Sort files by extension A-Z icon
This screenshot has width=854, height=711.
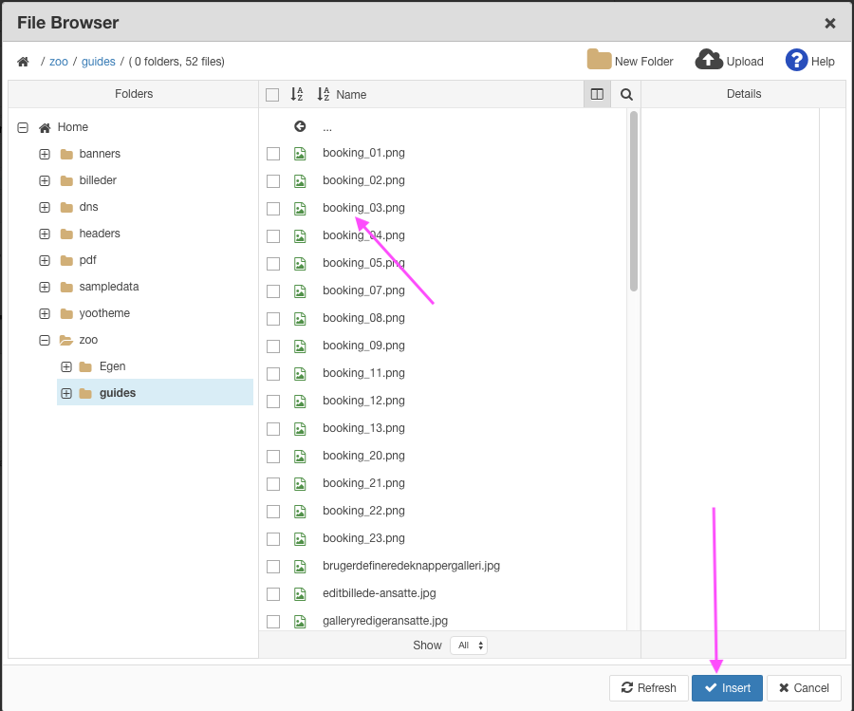tap(297, 94)
